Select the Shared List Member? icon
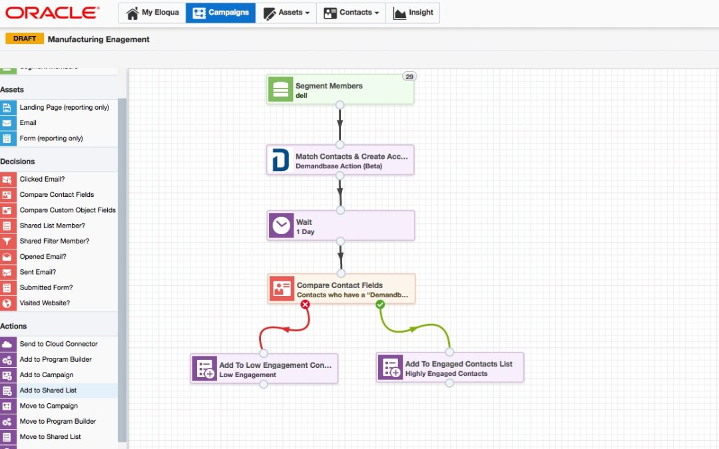The width and height of the screenshot is (719, 449). point(7,226)
